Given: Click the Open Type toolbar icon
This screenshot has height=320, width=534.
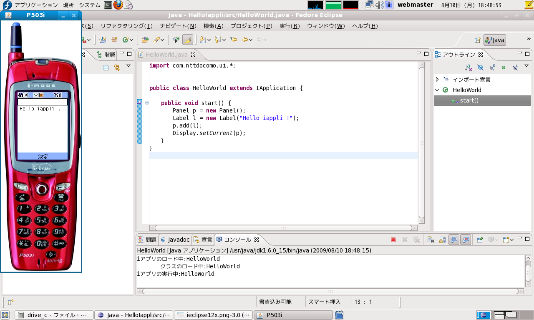Looking at the screenshot, I should (x=145, y=40).
